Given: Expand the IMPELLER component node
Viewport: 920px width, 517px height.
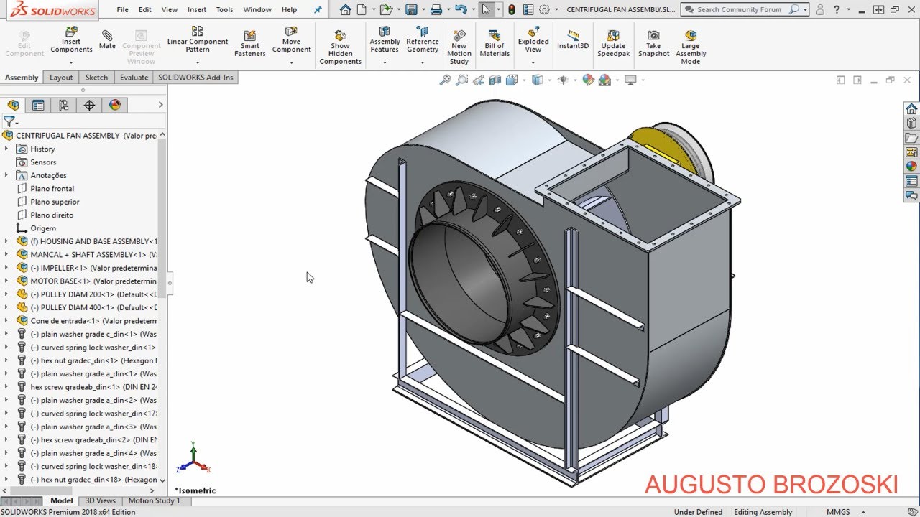Looking at the screenshot, I should tap(6, 268).
